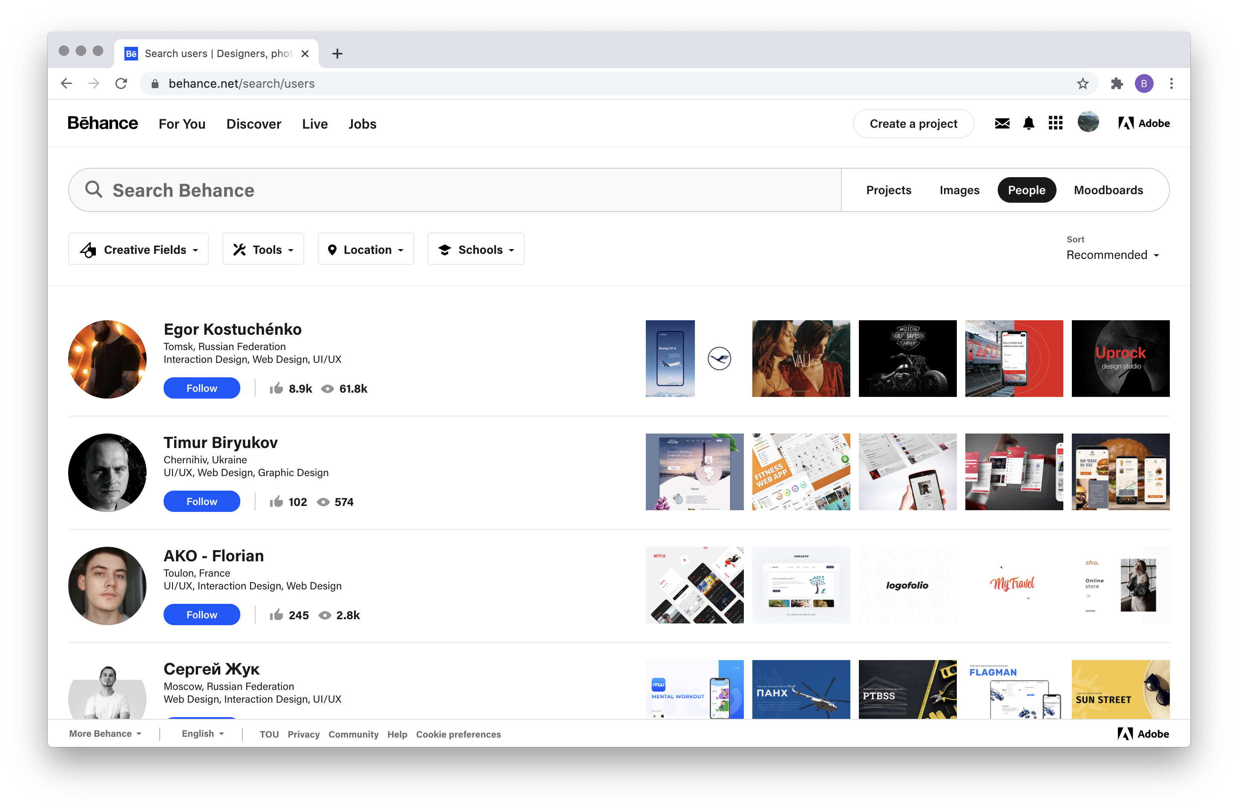Click the Adobe logo in header
This screenshot has width=1238, height=810.
tap(1144, 123)
